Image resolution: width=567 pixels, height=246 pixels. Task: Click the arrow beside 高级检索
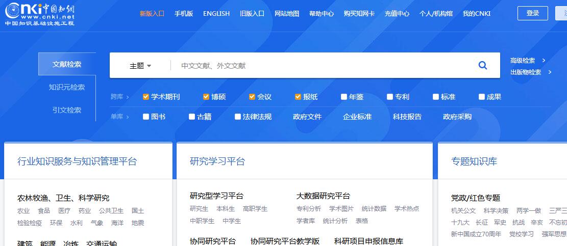coord(544,61)
